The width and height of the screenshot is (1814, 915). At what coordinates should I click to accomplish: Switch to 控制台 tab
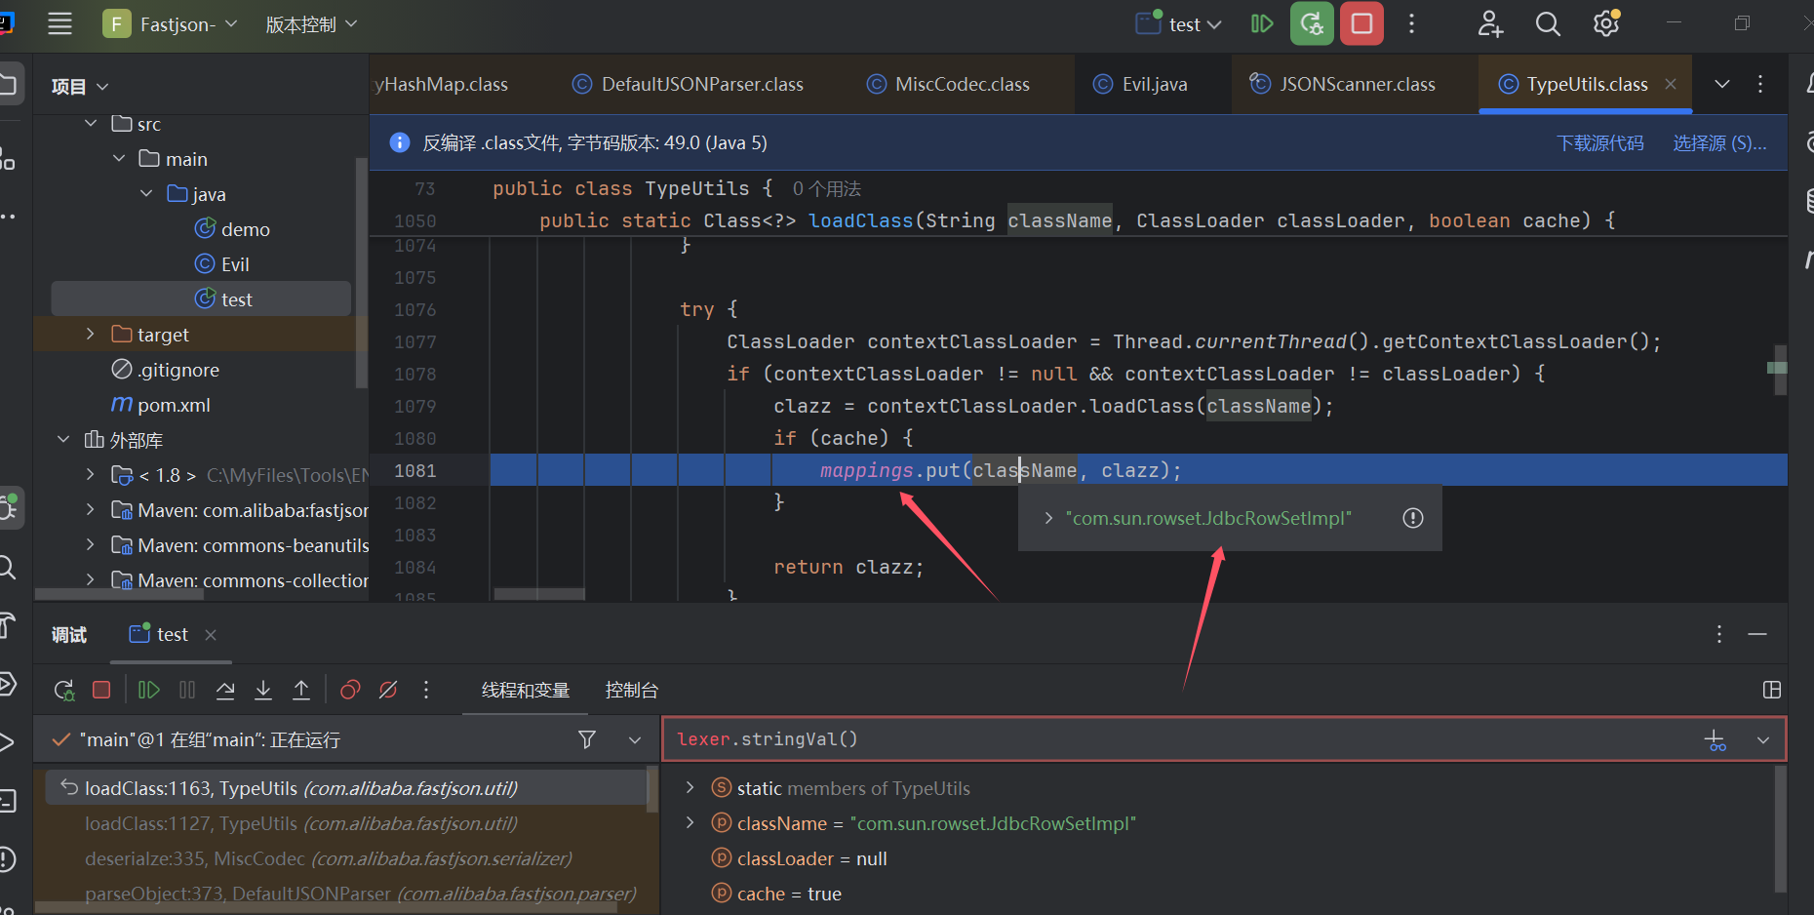click(x=632, y=691)
